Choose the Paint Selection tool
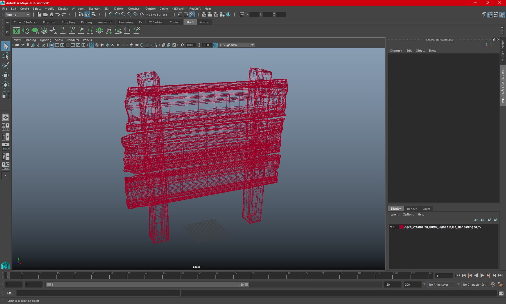Screen dimensions: 506x304 click(6, 66)
